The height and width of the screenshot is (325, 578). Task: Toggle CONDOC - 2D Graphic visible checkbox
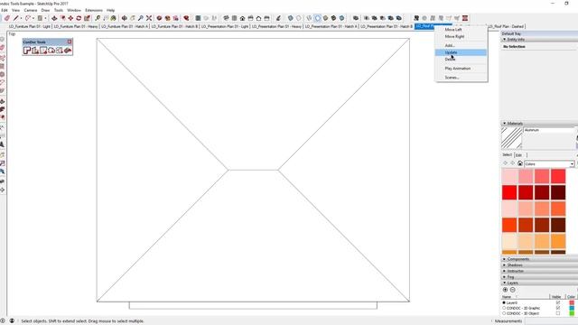click(x=558, y=308)
